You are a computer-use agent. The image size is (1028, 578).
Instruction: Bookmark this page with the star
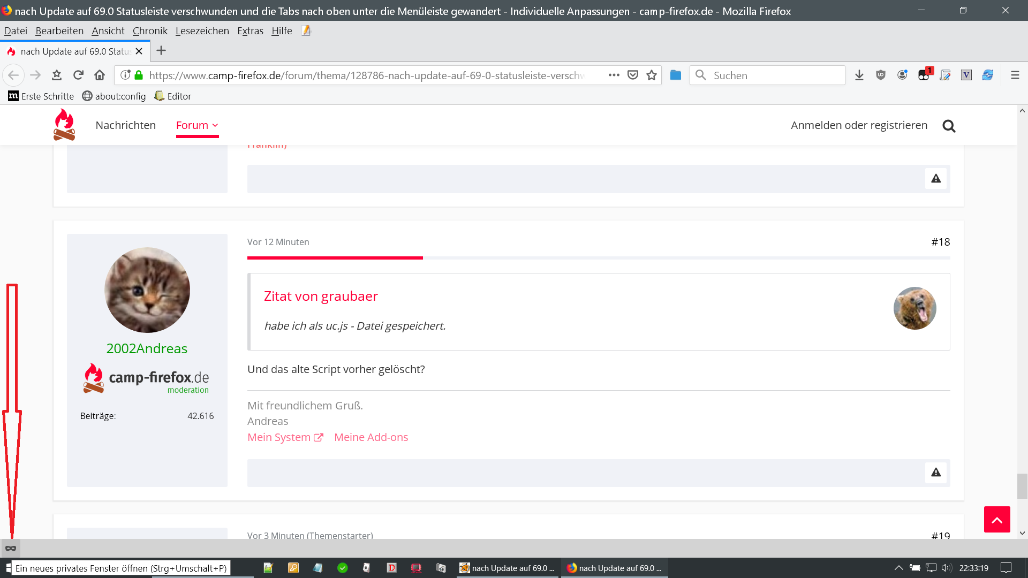(651, 75)
